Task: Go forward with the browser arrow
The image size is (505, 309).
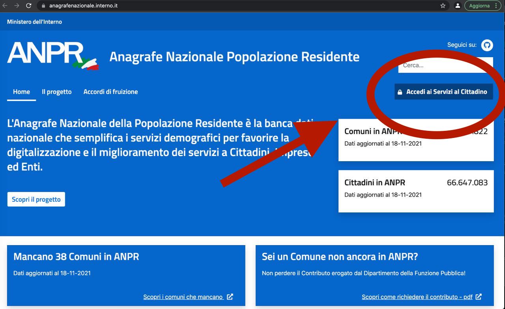Action: click(16, 6)
